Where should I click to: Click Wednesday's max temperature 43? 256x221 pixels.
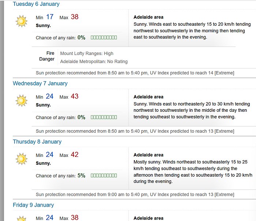pyautogui.click(x=75, y=96)
